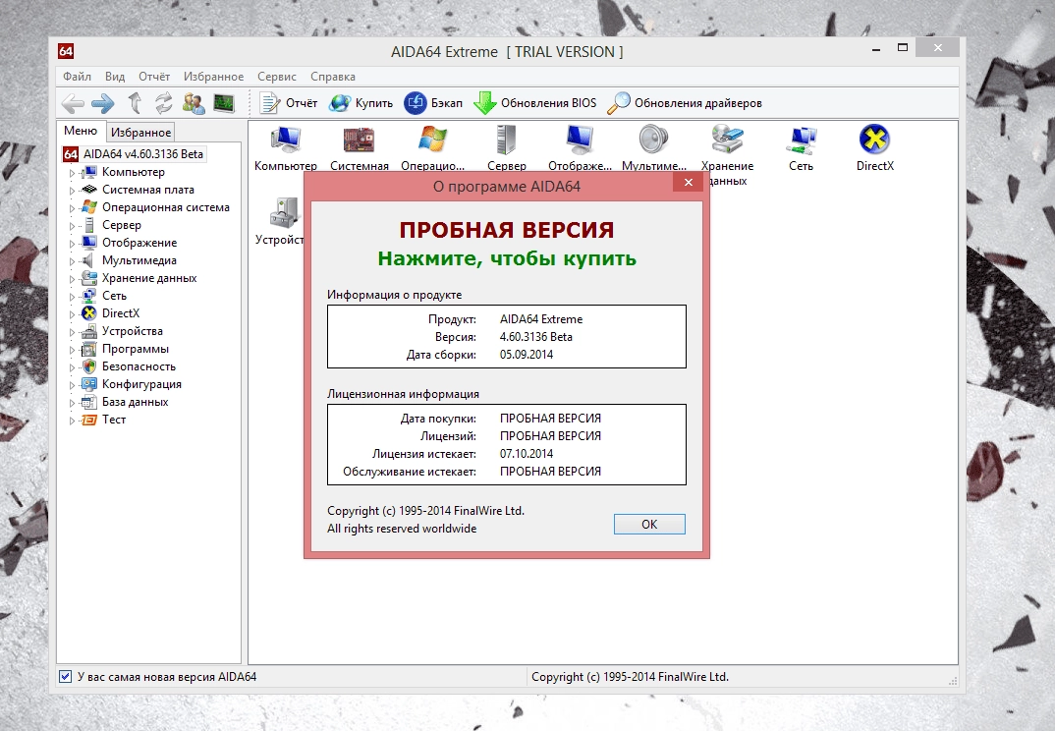The image size is (1055, 731).
Task: Close the О программе AIDA64 dialog
Action: point(688,182)
